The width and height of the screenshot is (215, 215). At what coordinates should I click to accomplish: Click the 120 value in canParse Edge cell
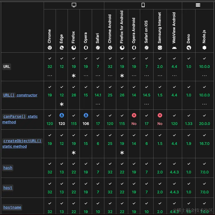pyautogui.click(x=62, y=124)
